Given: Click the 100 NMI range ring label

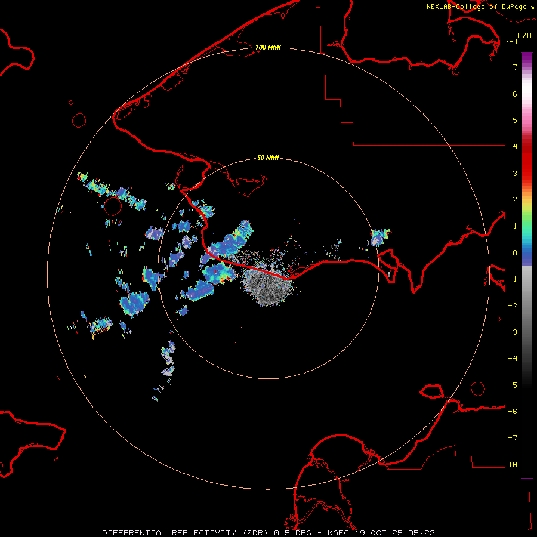Looking at the screenshot, I should [x=268, y=47].
